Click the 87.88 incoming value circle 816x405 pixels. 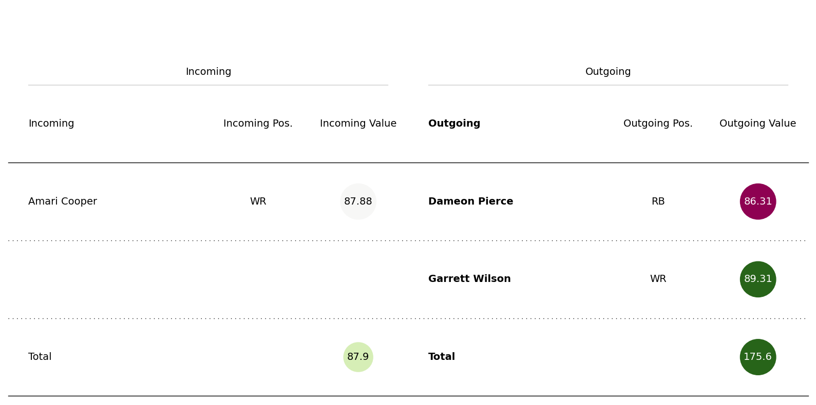(358, 201)
